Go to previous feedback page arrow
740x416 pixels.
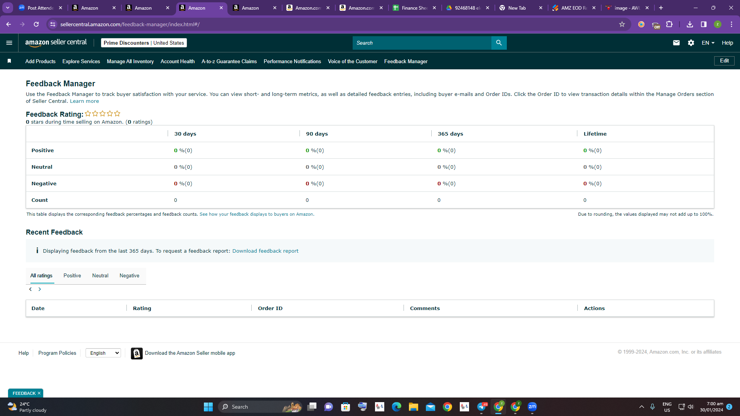point(30,289)
